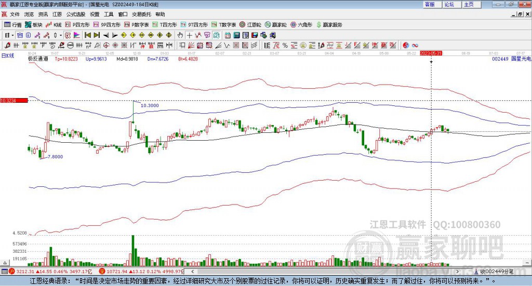Viewport: 532px width, 286px height.
Task: Select the n² time tool icon
Action: point(88,45)
